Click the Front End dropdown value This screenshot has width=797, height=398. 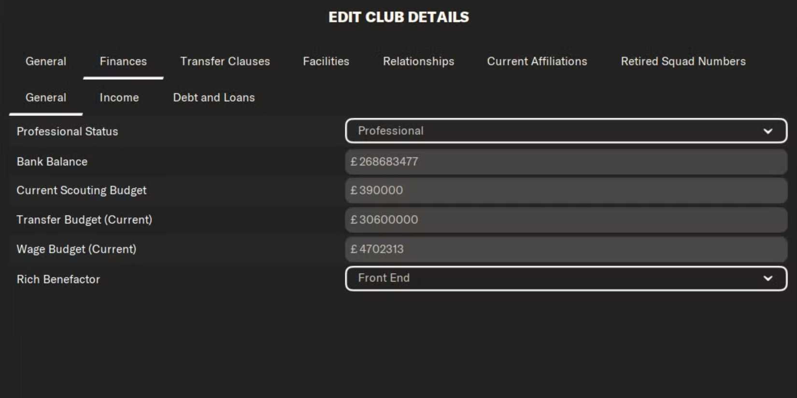pyautogui.click(x=384, y=278)
